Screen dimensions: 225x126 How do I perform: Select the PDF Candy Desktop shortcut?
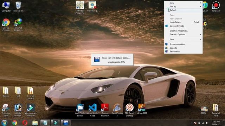click(130, 110)
